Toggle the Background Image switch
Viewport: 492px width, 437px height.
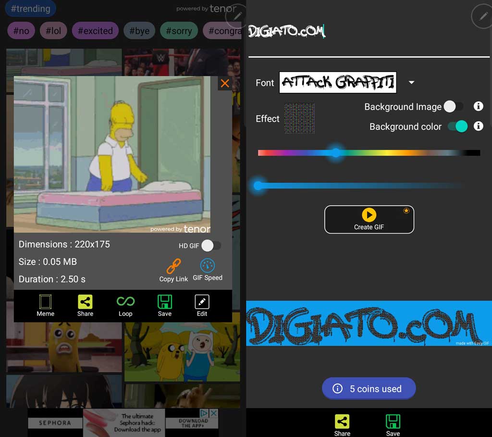point(454,106)
